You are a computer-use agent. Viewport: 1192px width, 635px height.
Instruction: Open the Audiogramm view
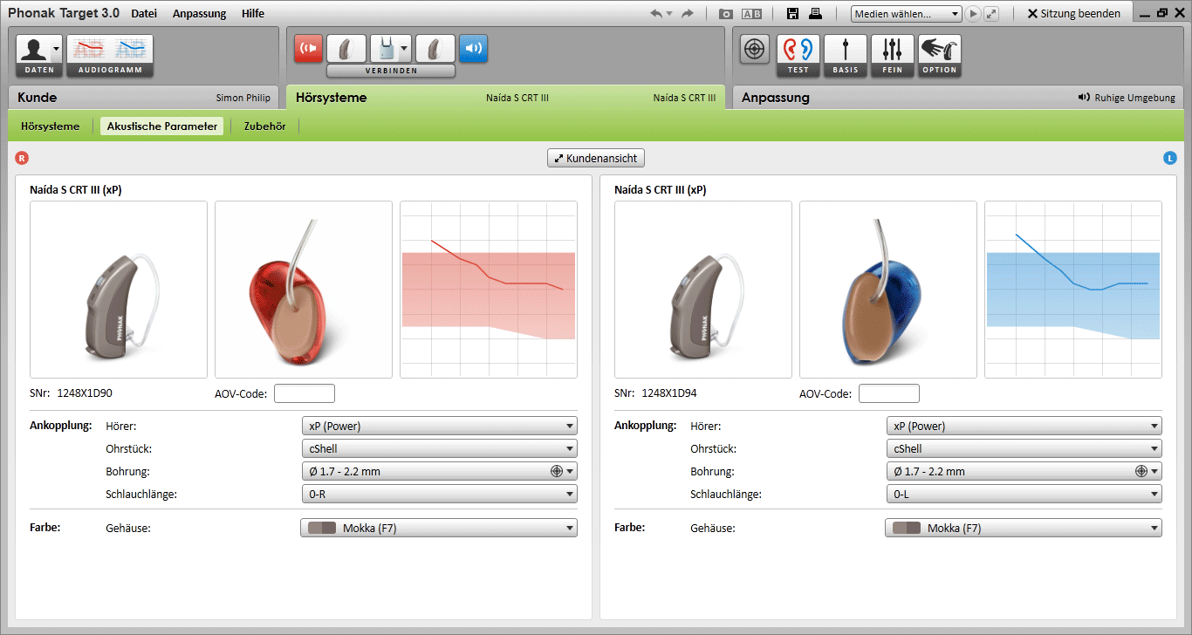110,56
